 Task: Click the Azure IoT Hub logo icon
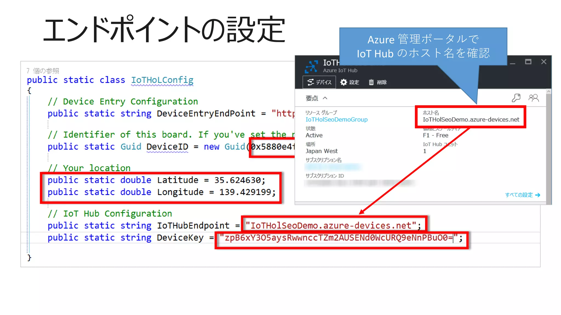[311, 66]
